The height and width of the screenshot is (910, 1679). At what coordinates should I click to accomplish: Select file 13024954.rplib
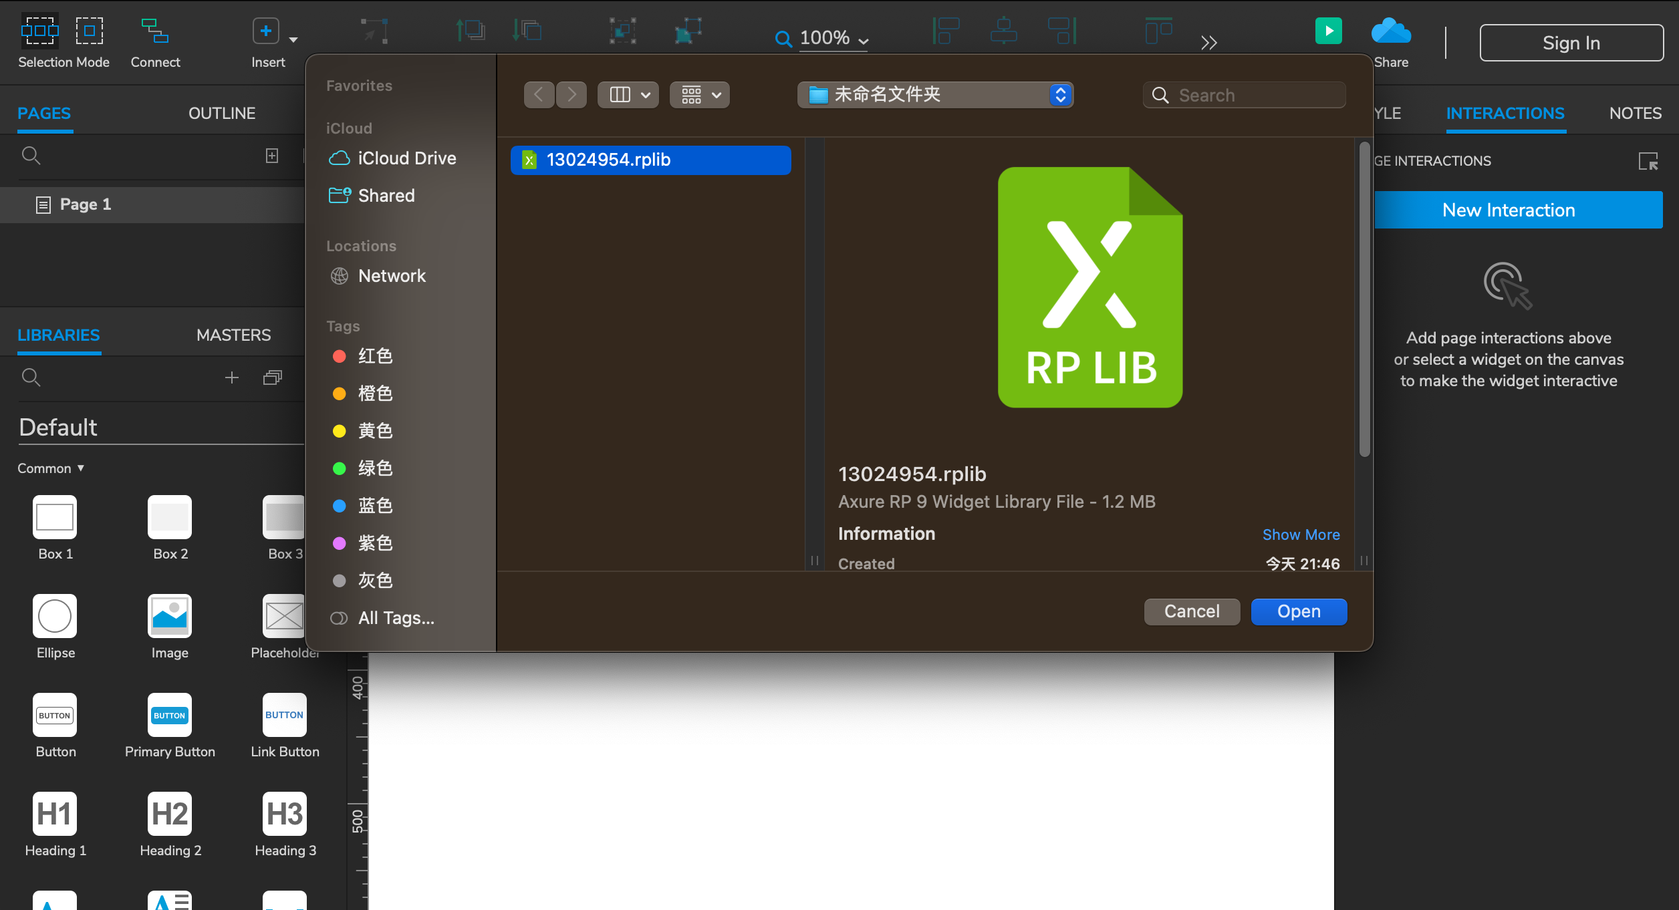tap(651, 160)
